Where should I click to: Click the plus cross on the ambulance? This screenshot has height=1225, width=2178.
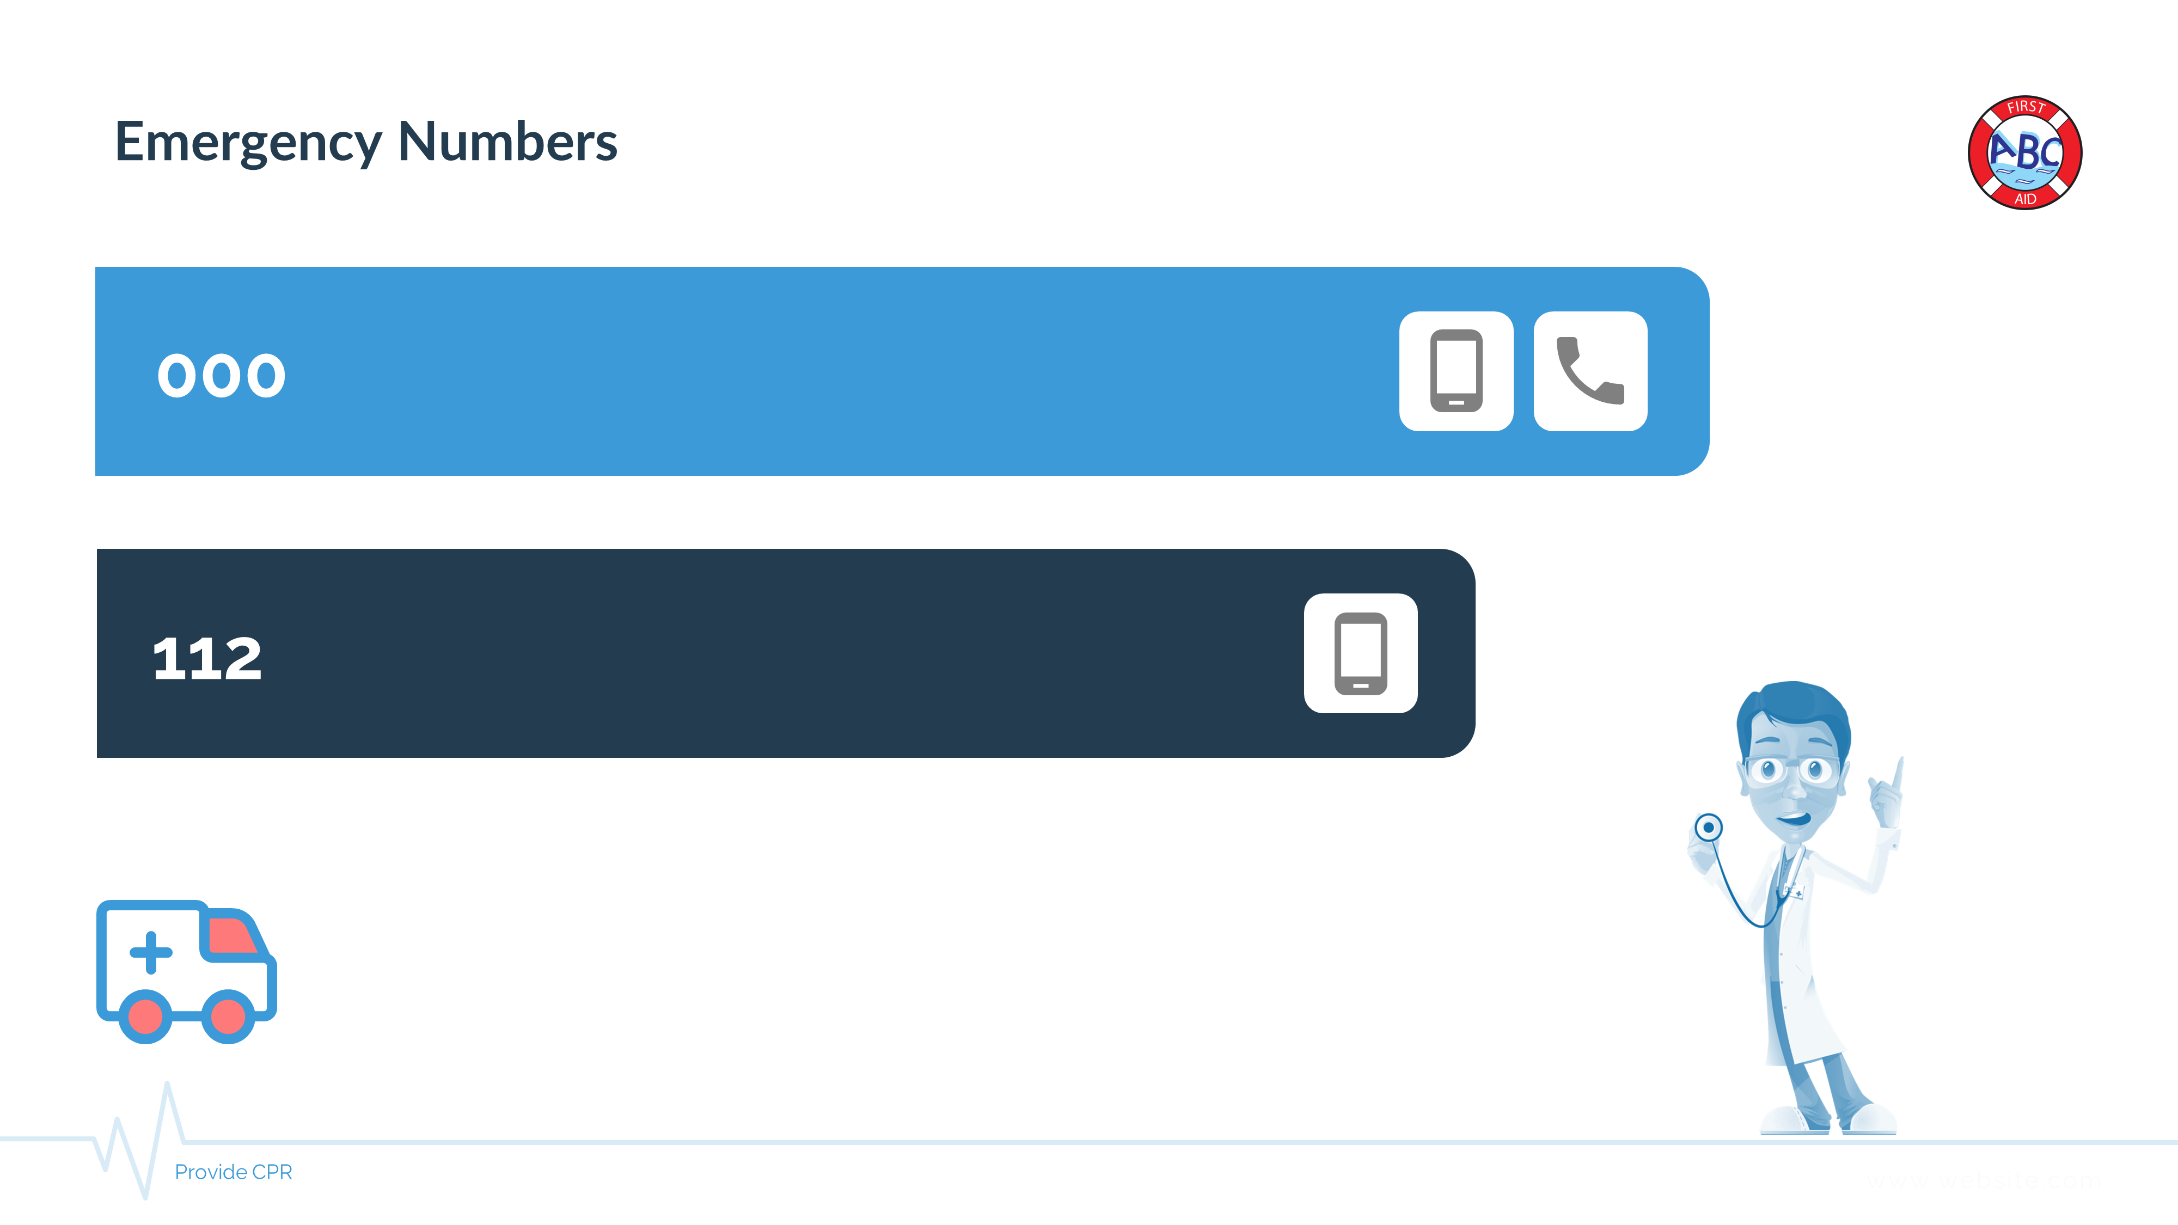click(150, 953)
